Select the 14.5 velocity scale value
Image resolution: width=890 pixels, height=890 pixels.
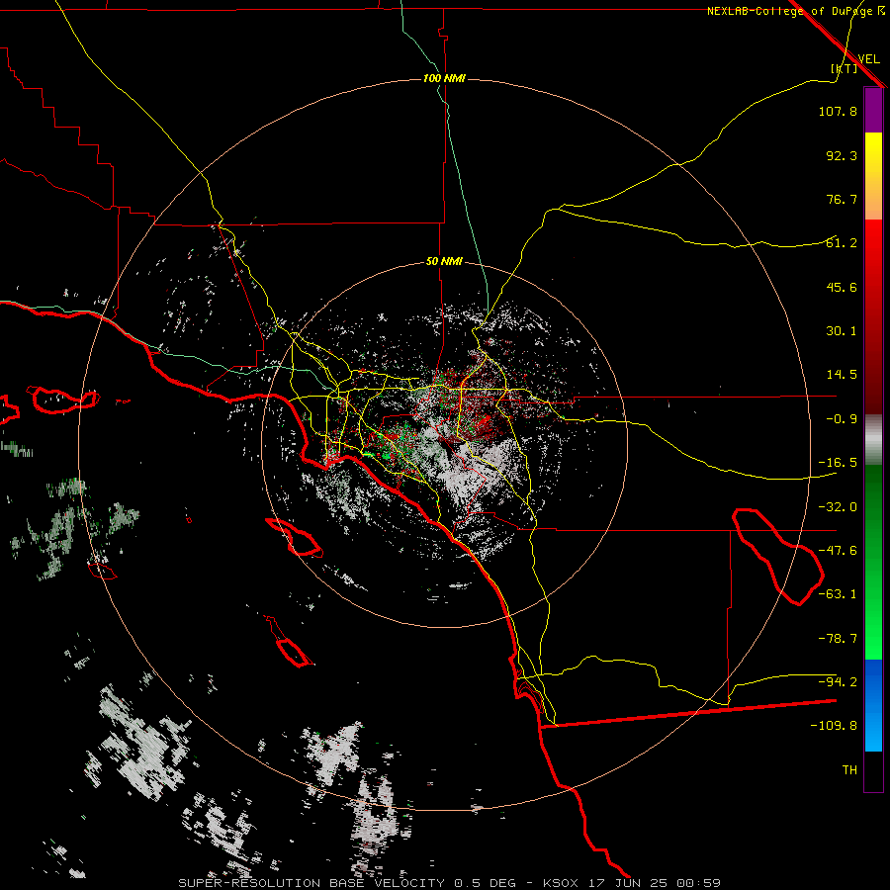click(x=842, y=375)
